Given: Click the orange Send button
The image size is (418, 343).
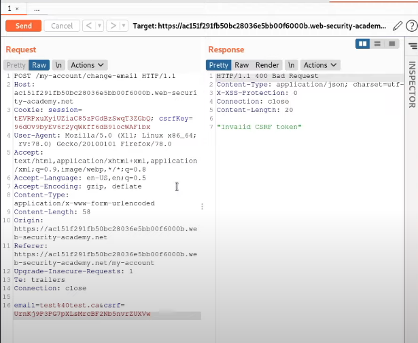Looking at the screenshot, I should (x=24, y=26).
